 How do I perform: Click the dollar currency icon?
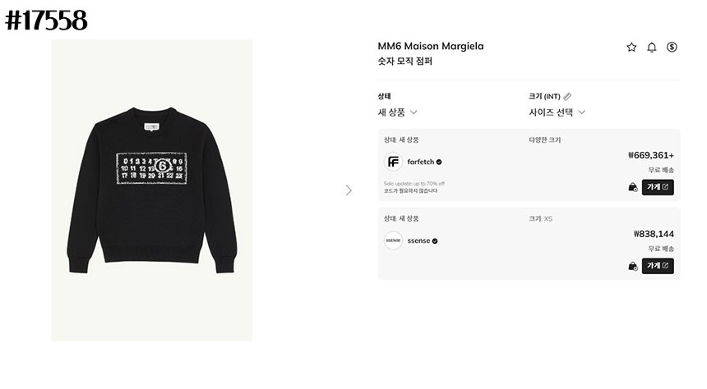(672, 48)
